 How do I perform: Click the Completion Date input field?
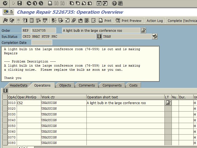(42, 42)
